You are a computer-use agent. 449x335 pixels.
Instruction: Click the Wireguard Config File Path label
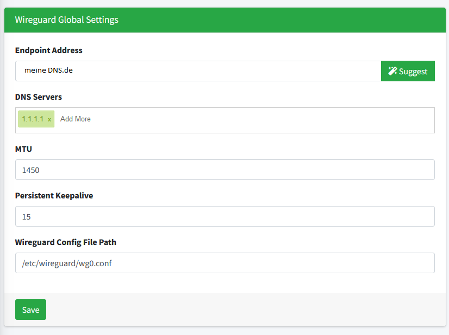point(66,242)
